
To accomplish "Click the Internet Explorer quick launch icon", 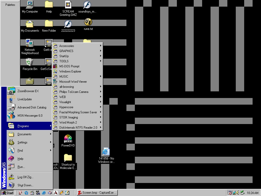I will 44,193.
